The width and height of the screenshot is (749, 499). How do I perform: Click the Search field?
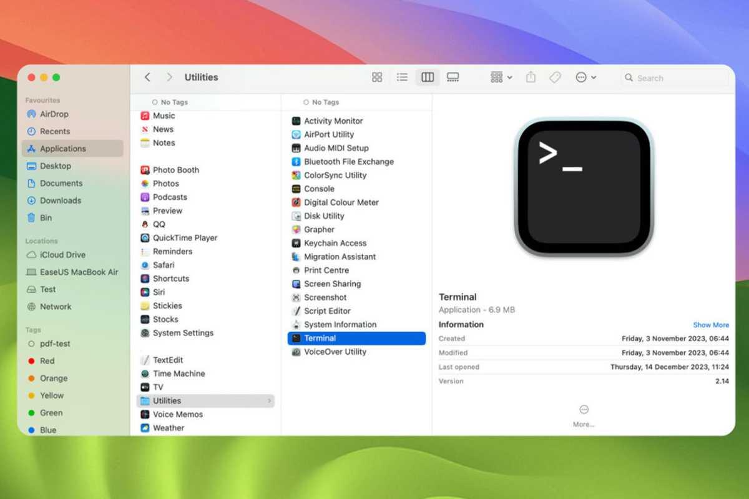point(675,78)
